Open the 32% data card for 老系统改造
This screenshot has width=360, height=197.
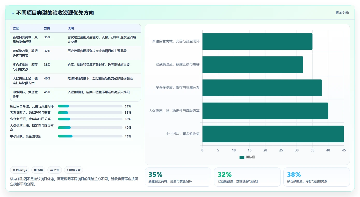pyautogui.click(x=247, y=177)
